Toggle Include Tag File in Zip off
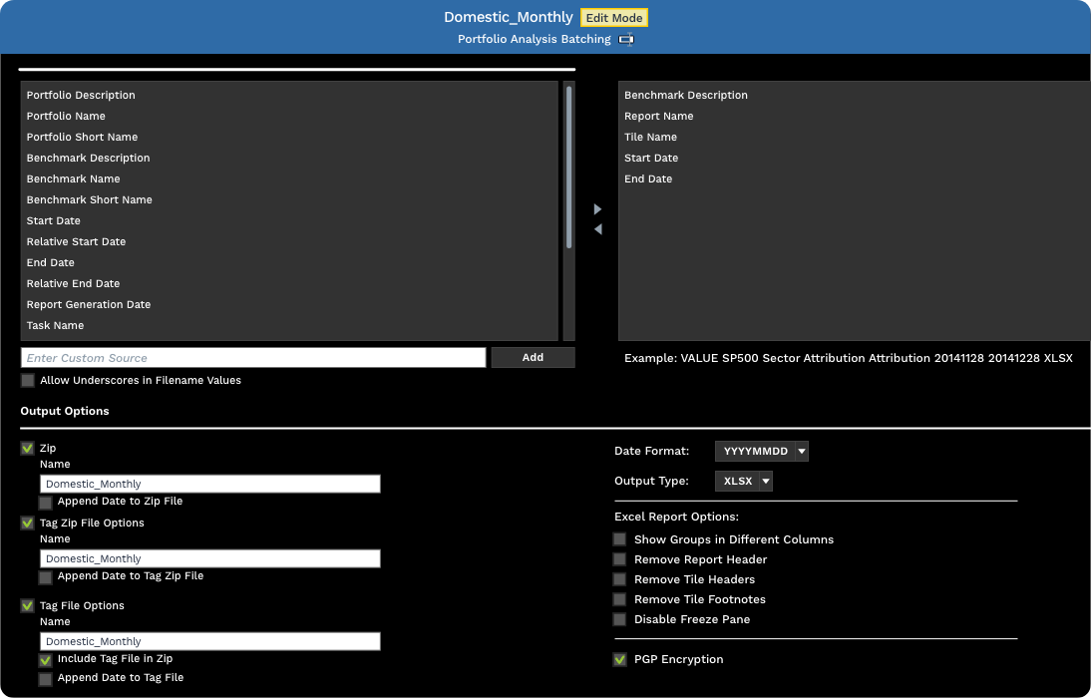The width and height of the screenshot is (1091, 698). click(x=45, y=659)
